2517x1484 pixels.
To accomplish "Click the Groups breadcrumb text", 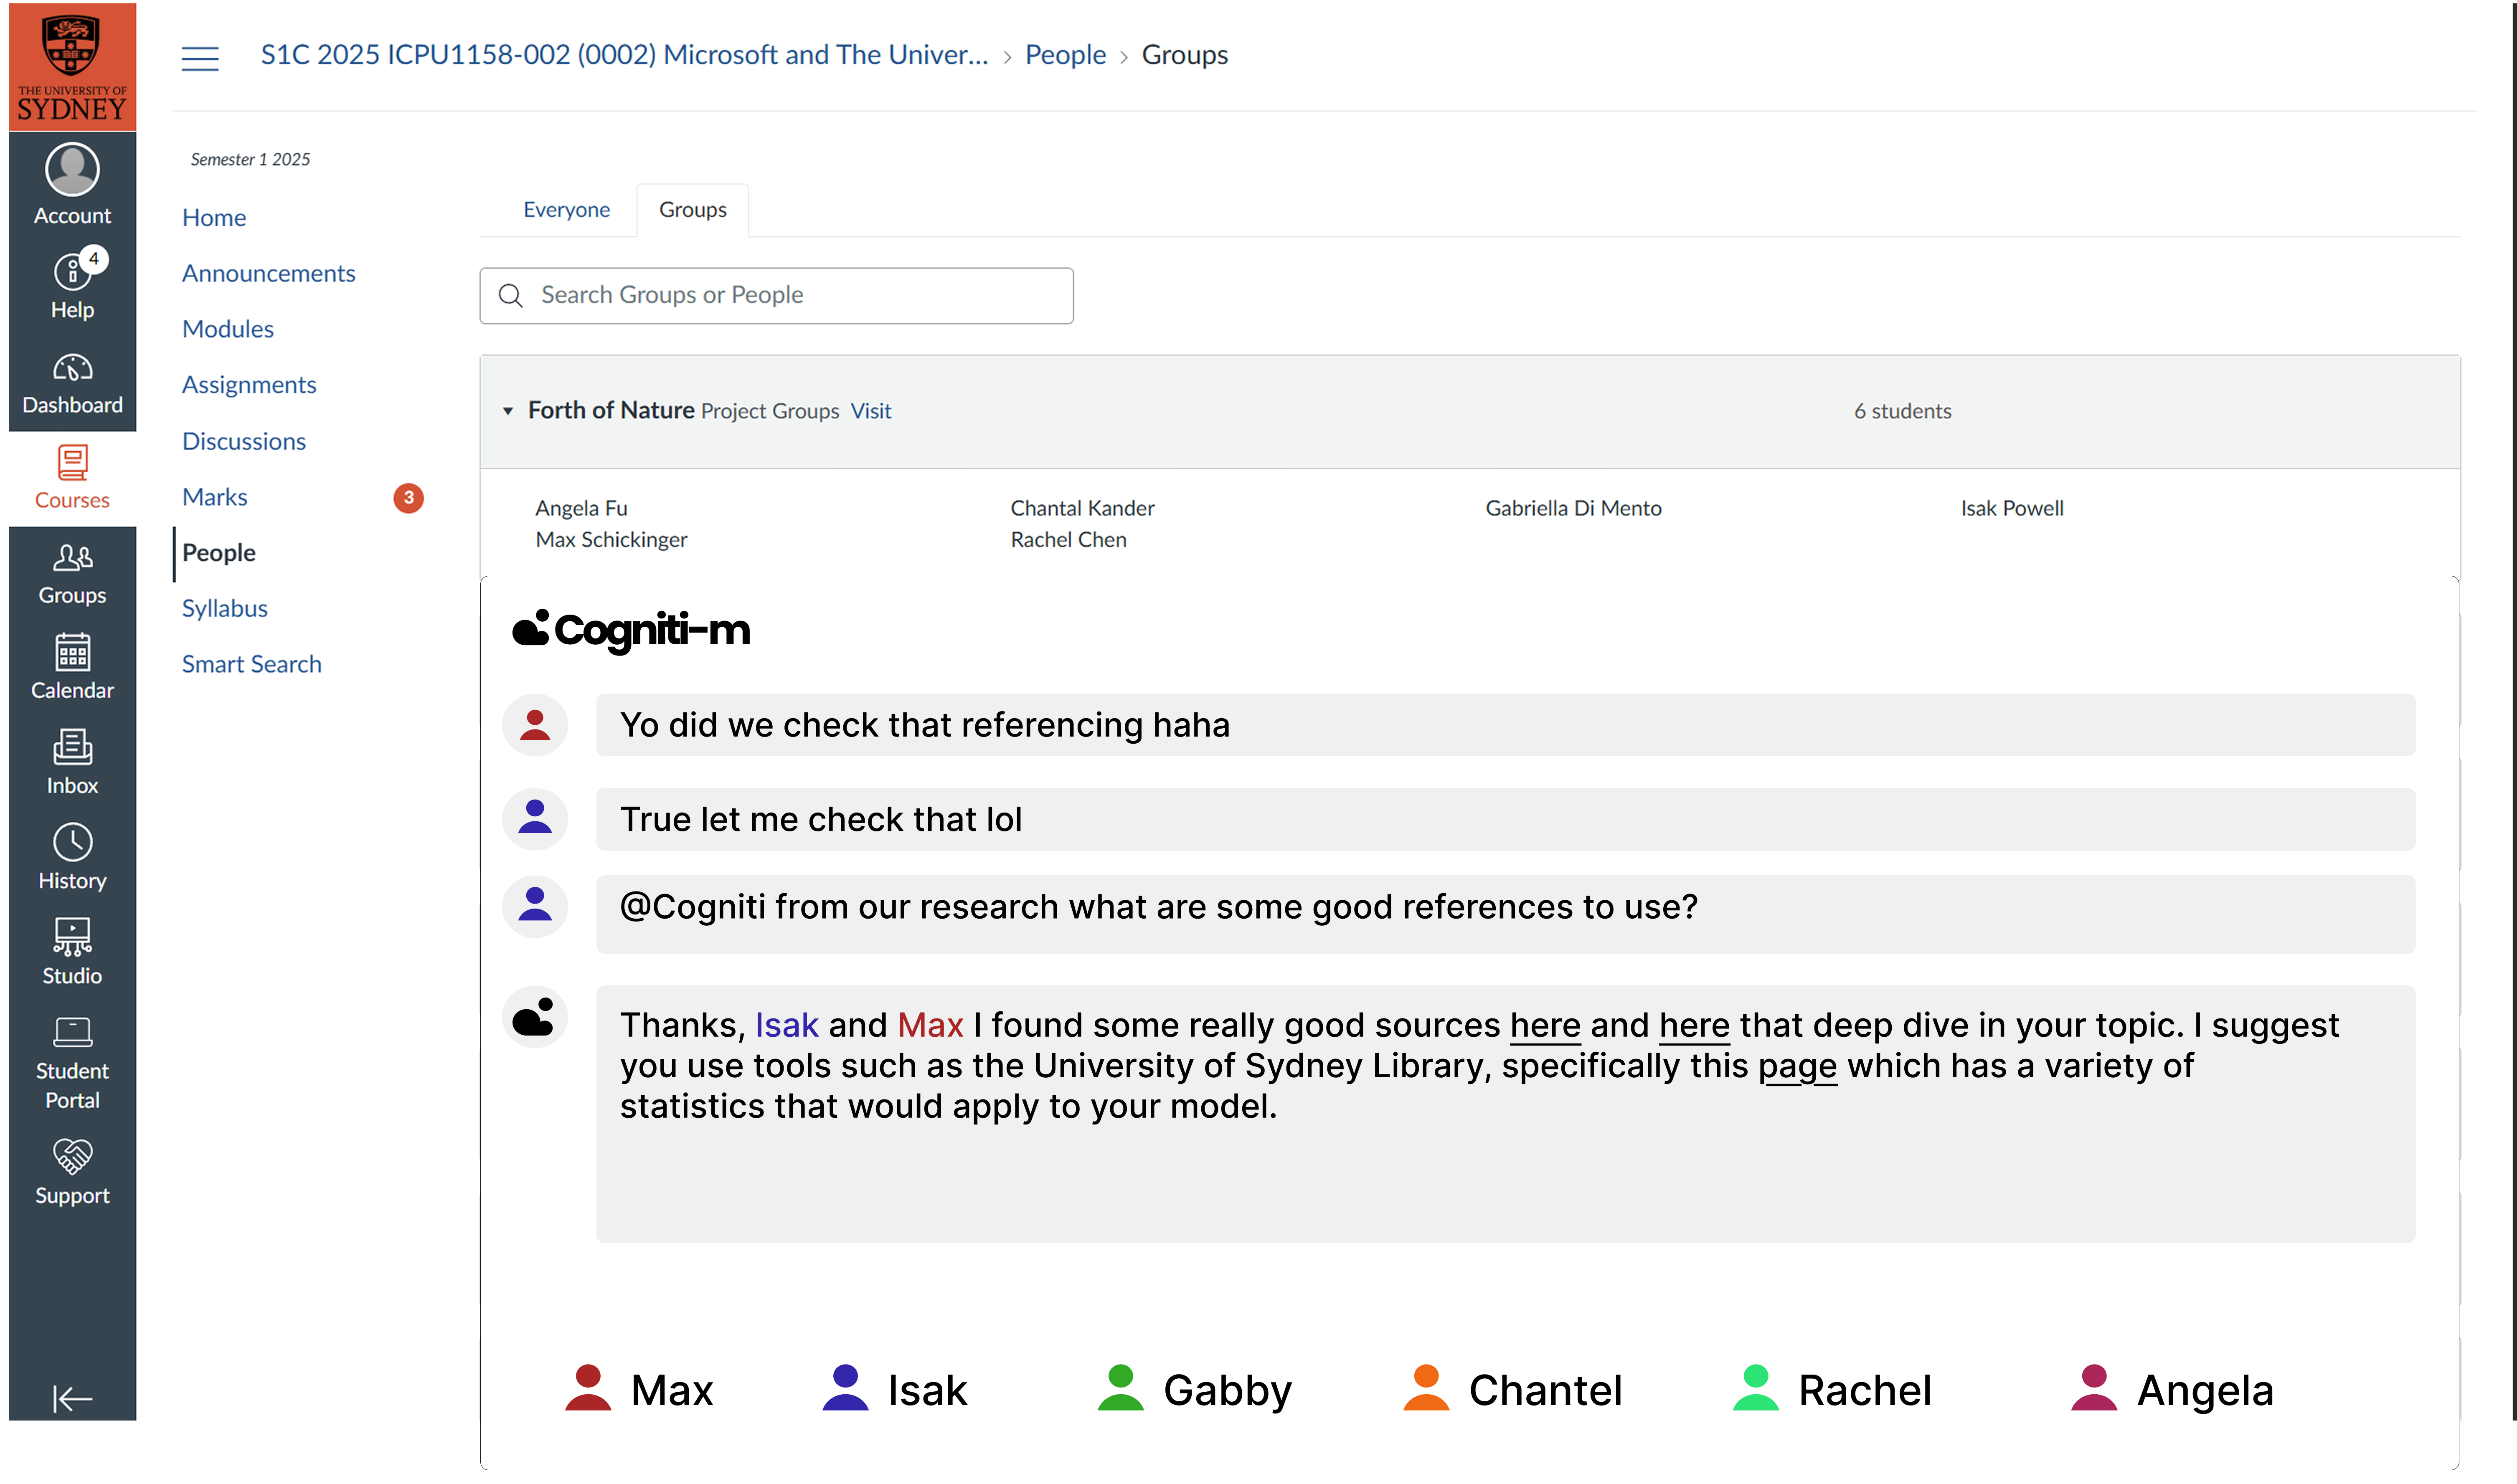I will (x=1184, y=55).
